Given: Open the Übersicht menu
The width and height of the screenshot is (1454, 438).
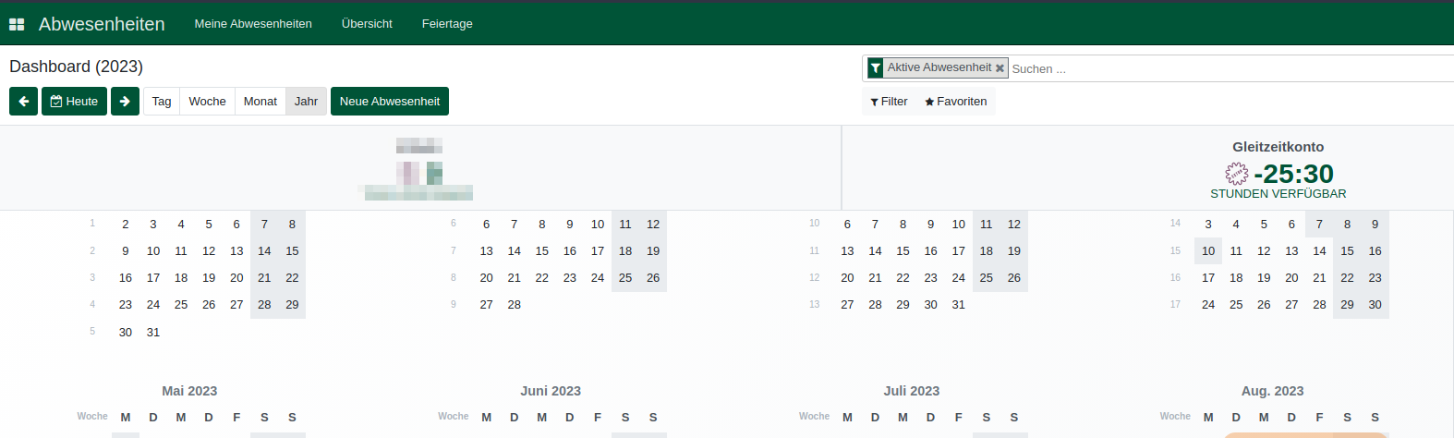Looking at the screenshot, I should tap(367, 24).
